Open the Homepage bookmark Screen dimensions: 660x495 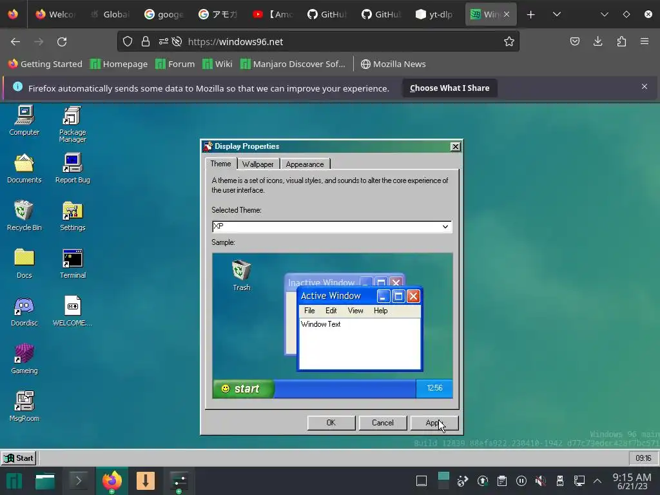119,64
